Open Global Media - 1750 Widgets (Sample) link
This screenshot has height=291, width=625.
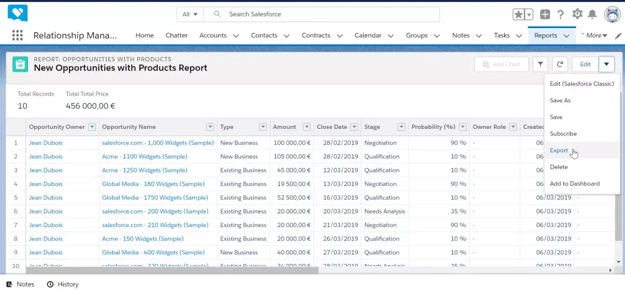[x=155, y=197]
